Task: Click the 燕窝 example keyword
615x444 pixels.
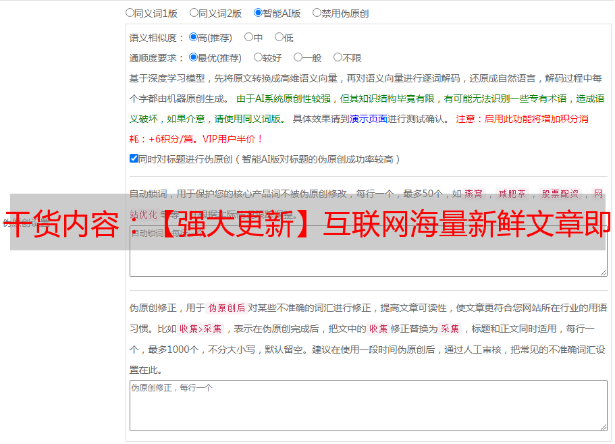Action: click(x=474, y=194)
